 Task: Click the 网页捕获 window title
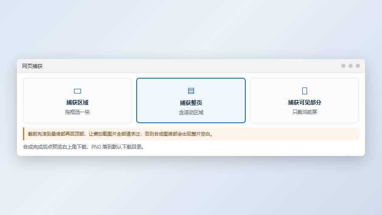point(32,66)
